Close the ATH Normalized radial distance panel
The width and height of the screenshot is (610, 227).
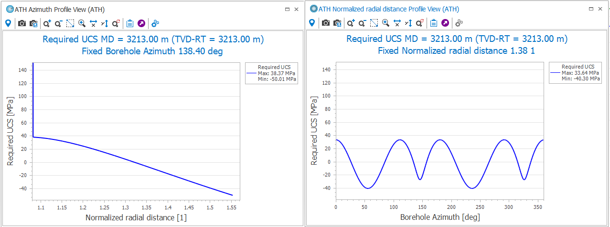pos(600,9)
